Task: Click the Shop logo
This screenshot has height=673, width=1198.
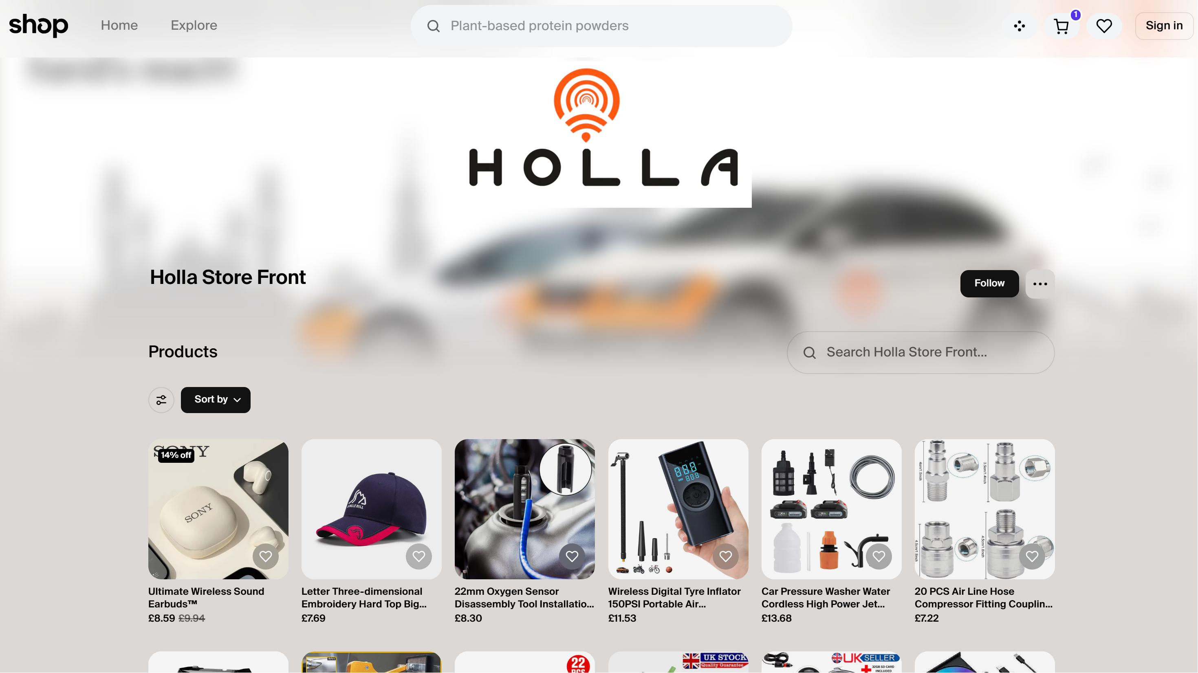Action: pyautogui.click(x=39, y=25)
